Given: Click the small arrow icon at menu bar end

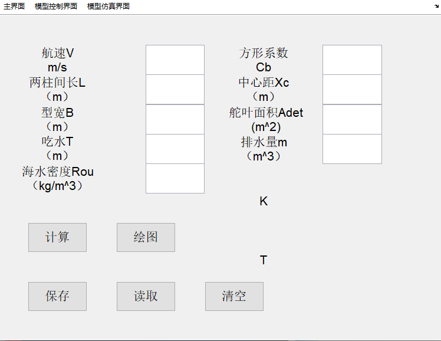Looking at the screenshot, I should coord(436,5).
